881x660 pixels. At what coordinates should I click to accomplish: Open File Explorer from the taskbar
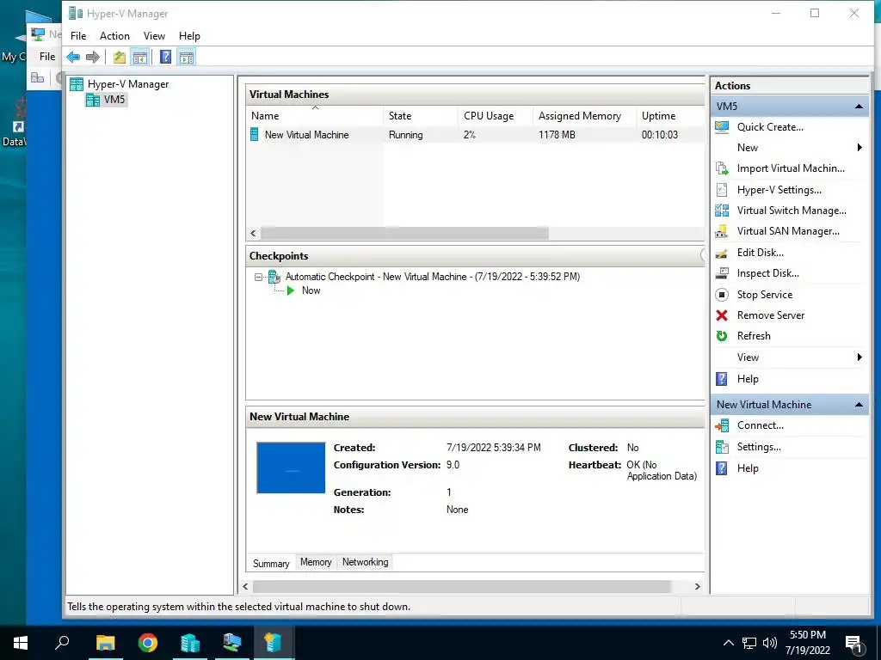[105, 643]
